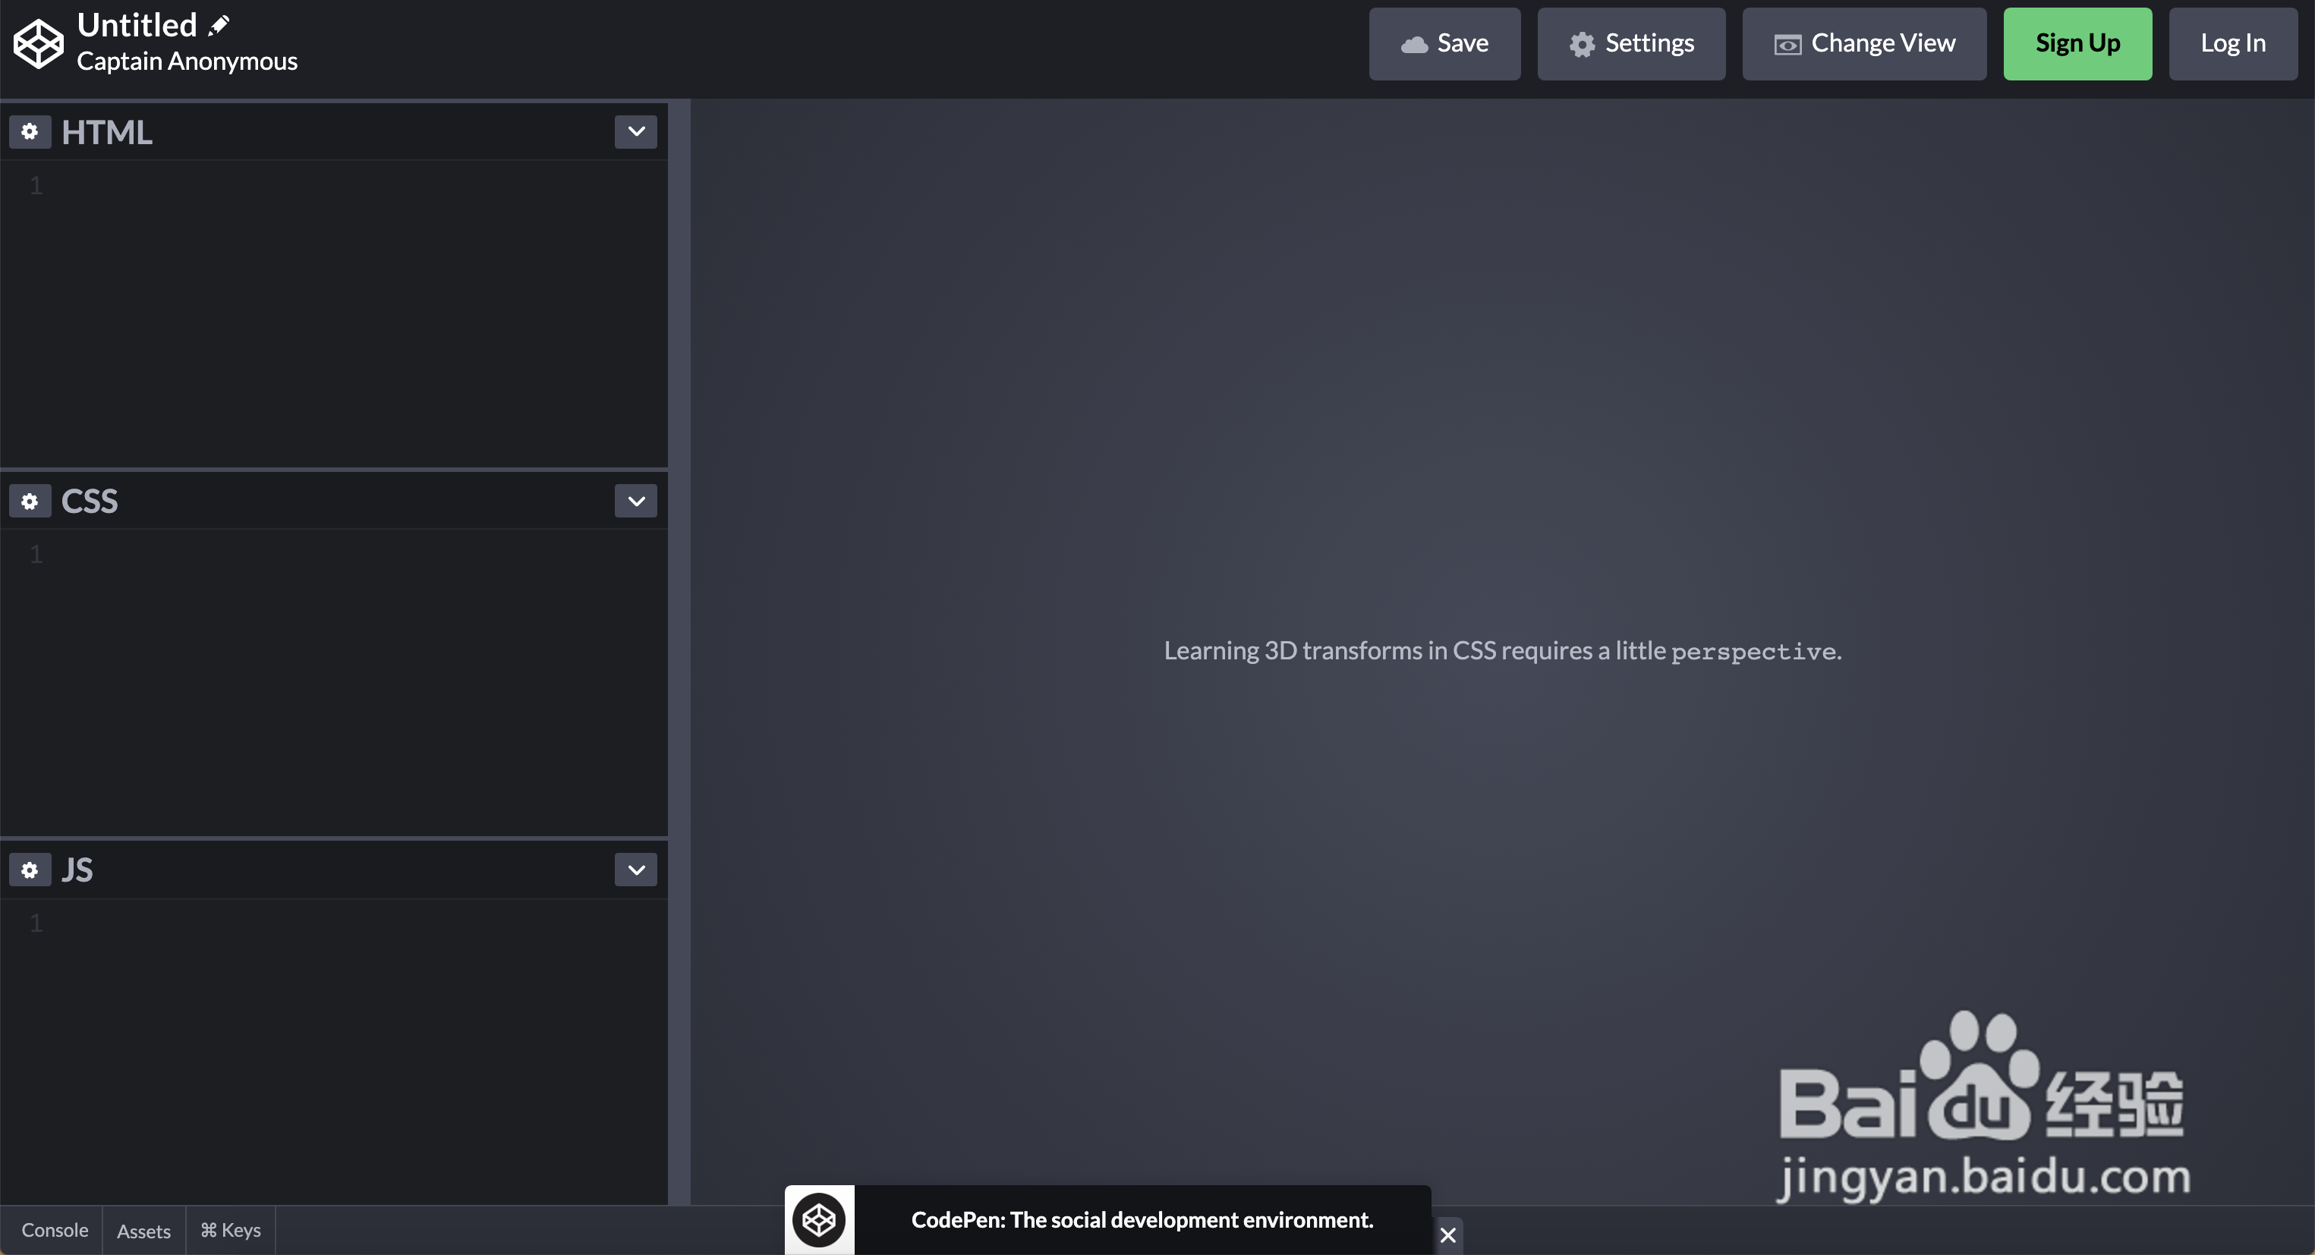Click the JS panel settings gear icon
The width and height of the screenshot is (2315, 1255).
tap(30, 869)
